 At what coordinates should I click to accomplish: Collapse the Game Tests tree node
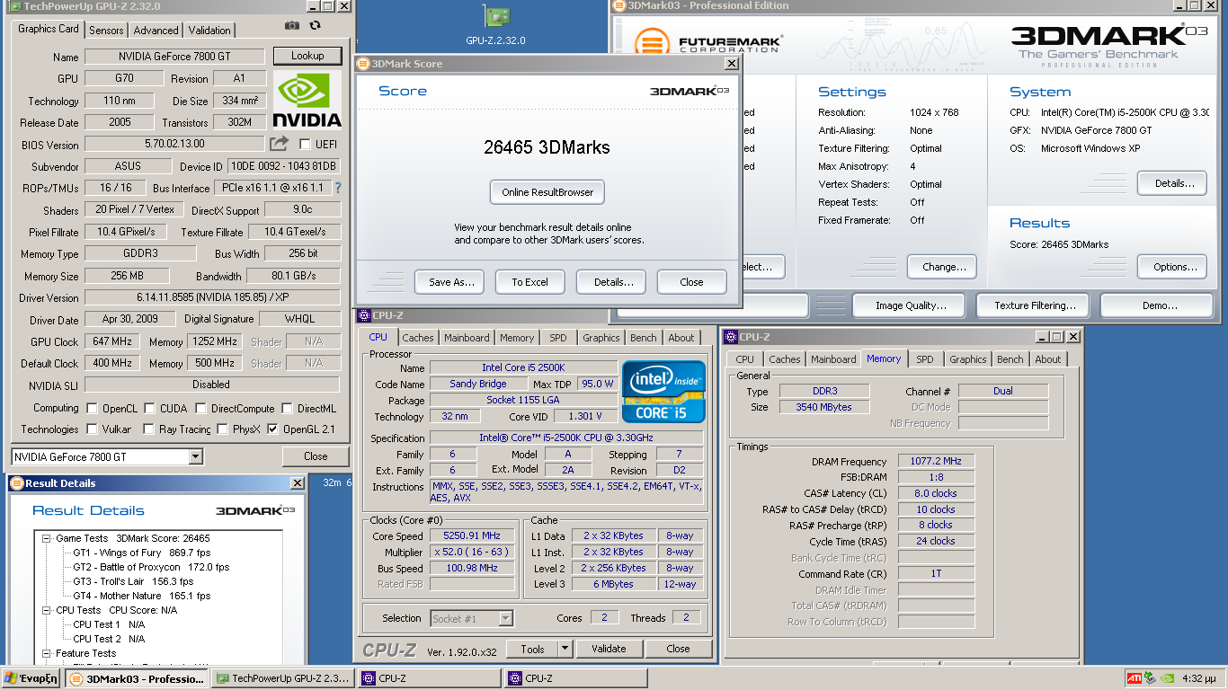46,538
